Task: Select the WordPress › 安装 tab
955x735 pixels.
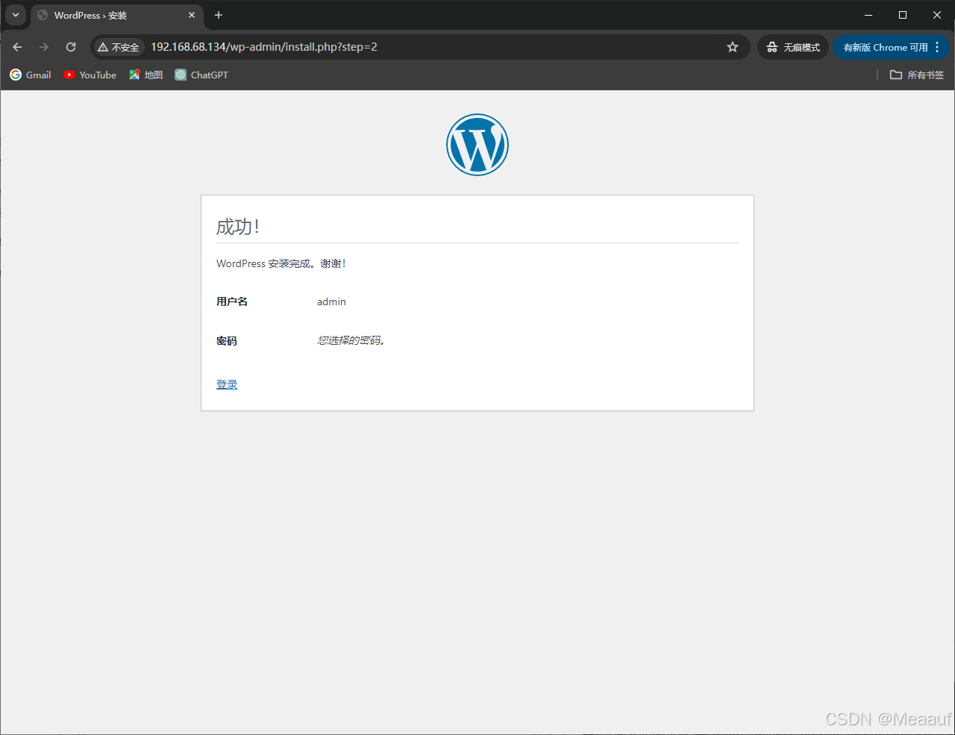Action: [x=117, y=16]
